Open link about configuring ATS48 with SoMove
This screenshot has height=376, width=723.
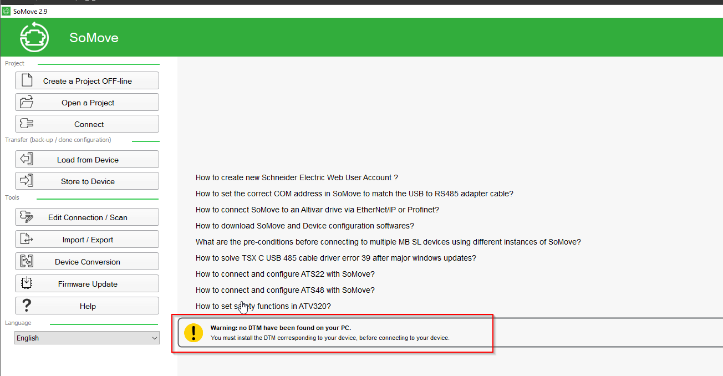point(285,290)
